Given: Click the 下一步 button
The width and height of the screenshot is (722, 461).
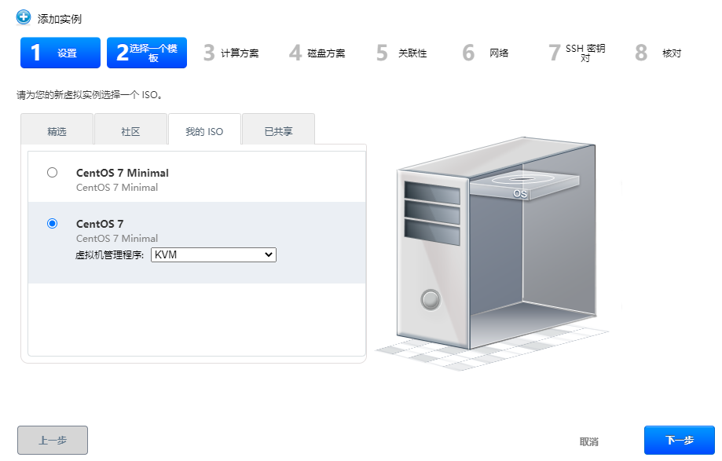Looking at the screenshot, I should (679, 440).
